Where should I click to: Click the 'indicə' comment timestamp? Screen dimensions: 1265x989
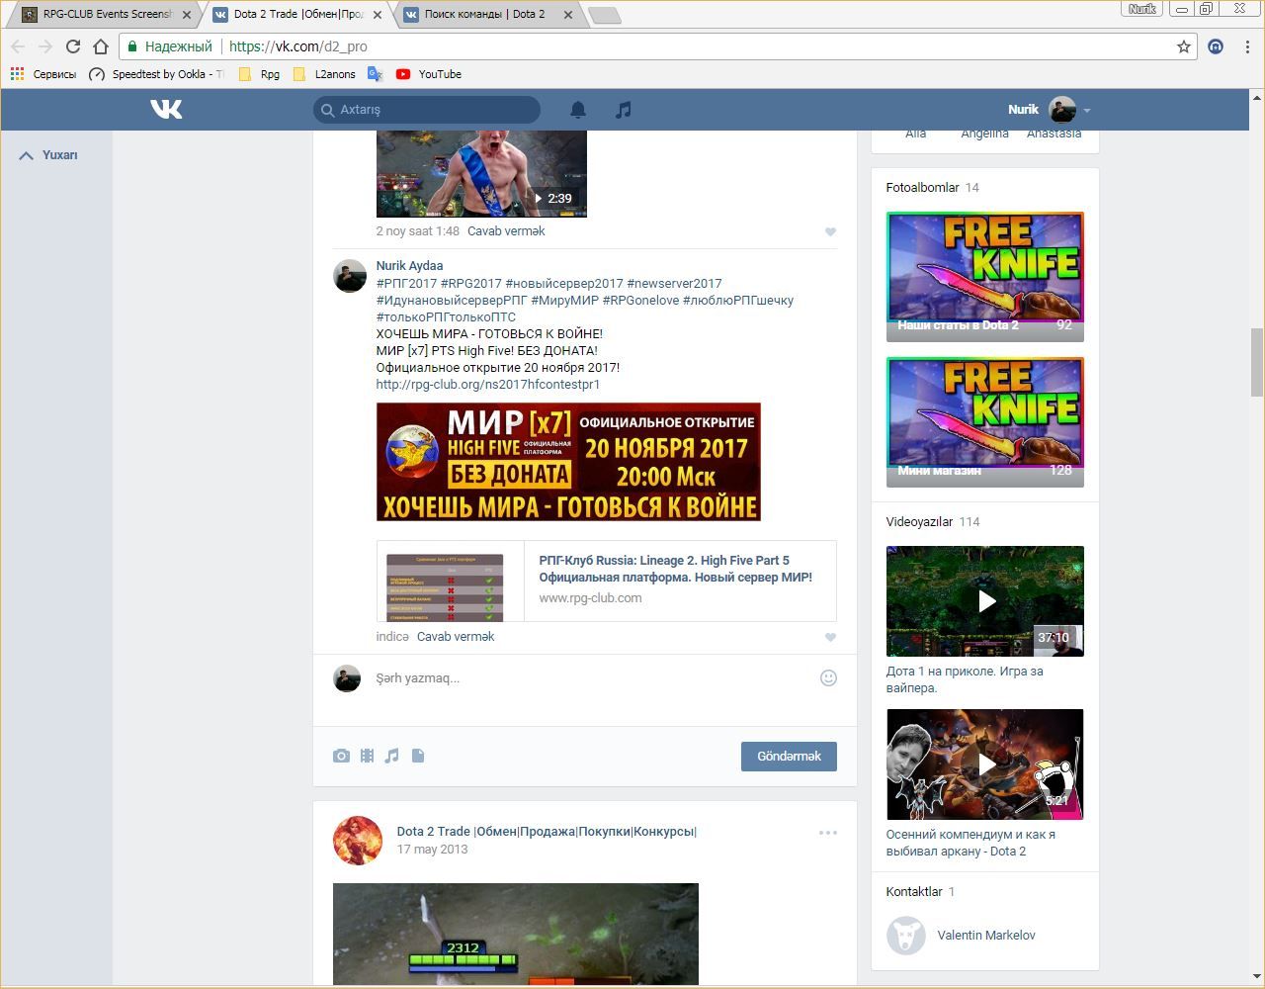[392, 637]
